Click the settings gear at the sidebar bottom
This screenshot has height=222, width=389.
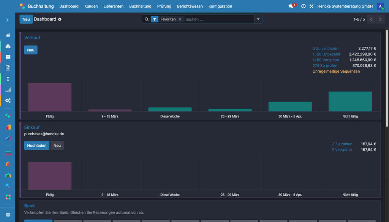[x=8, y=215]
